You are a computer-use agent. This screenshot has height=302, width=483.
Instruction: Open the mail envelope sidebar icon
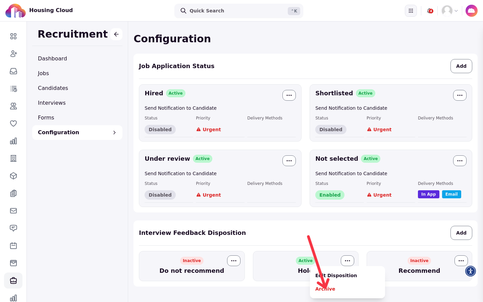click(x=13, y=211)
